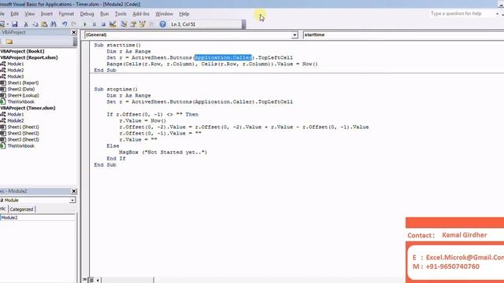Open dropdown arrow beside Excel view icon

[8, 24]
